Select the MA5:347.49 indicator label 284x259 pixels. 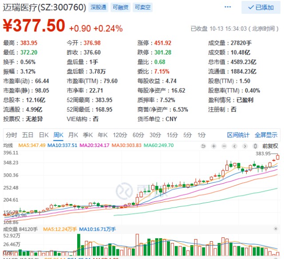pos(32,145)
